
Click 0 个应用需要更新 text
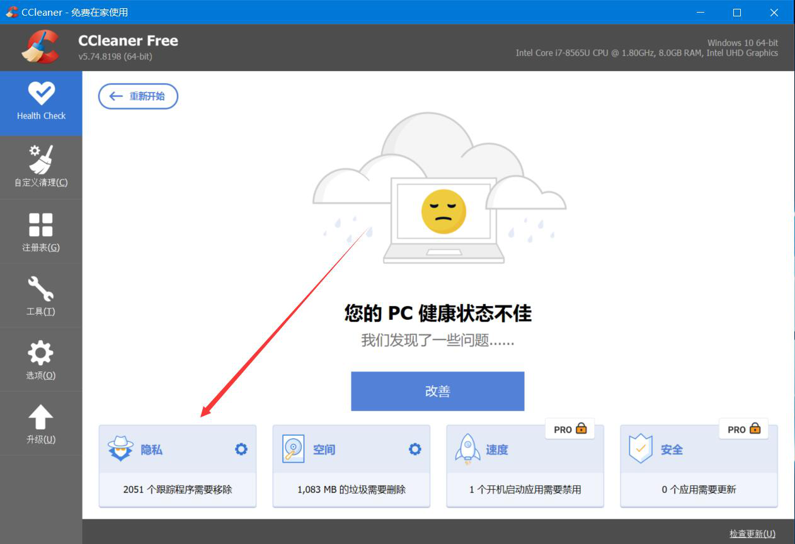699,489
